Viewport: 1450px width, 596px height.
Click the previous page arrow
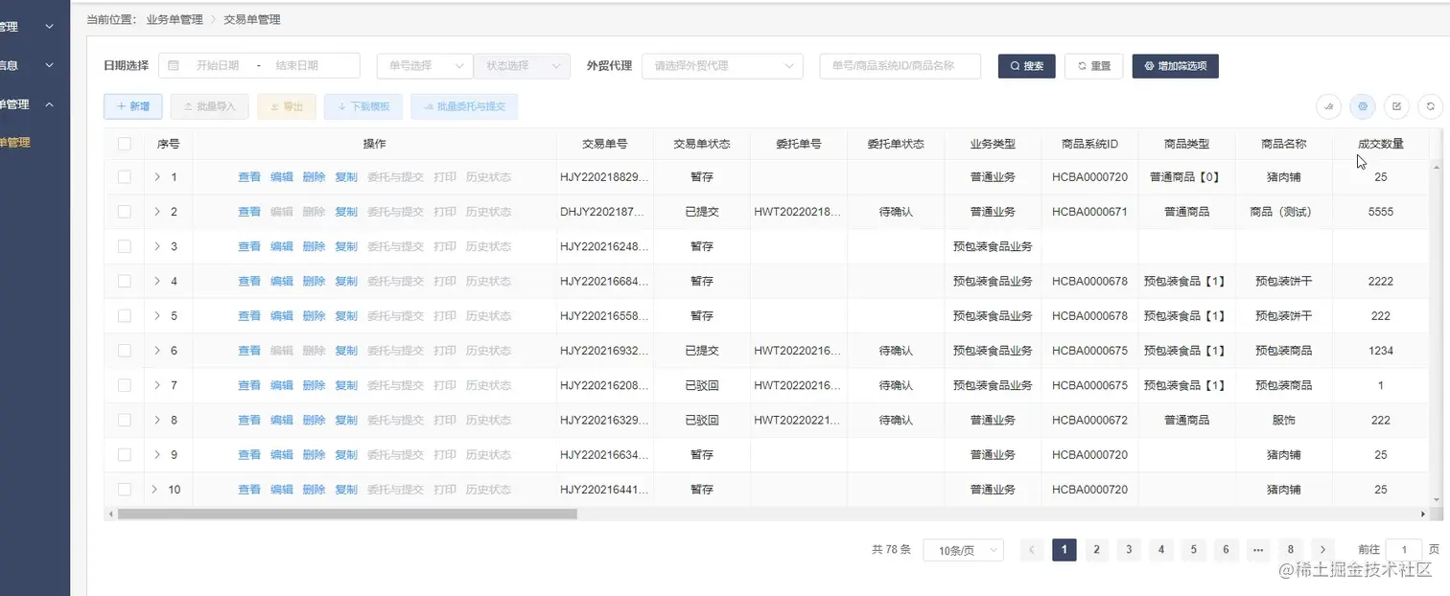[1032, 549]
